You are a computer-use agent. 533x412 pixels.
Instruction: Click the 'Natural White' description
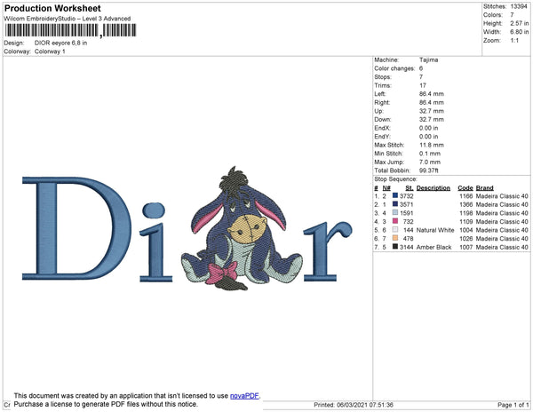(x=435, y=230)
